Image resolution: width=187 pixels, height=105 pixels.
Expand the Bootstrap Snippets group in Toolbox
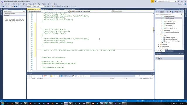coord(4,14)
